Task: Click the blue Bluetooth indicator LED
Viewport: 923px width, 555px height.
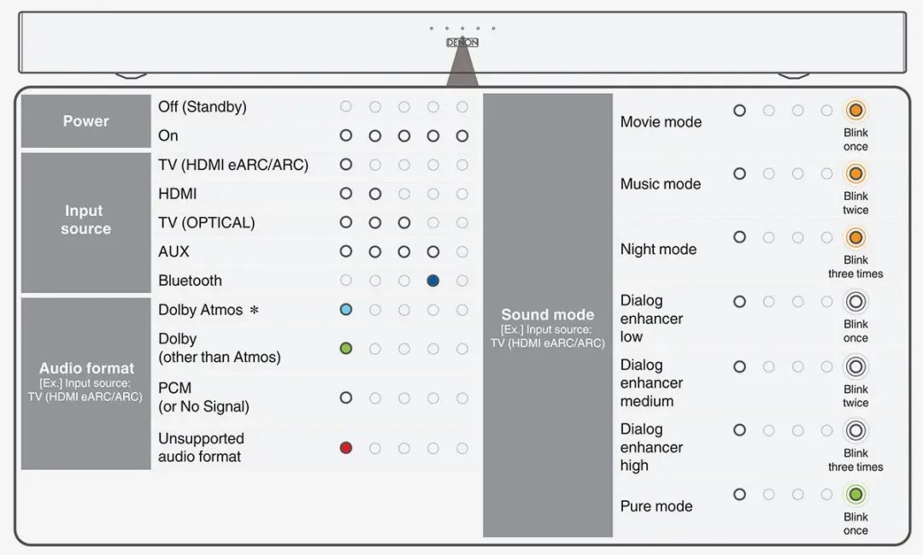Action: click(432, 280)
